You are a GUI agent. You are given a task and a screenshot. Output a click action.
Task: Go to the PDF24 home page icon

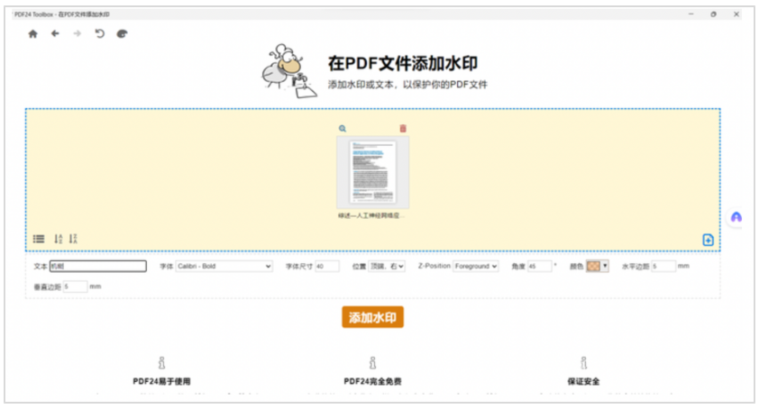click(x=32, y=34)
